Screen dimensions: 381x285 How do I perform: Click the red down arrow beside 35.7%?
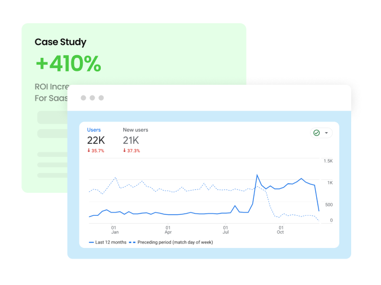[89, 151]
